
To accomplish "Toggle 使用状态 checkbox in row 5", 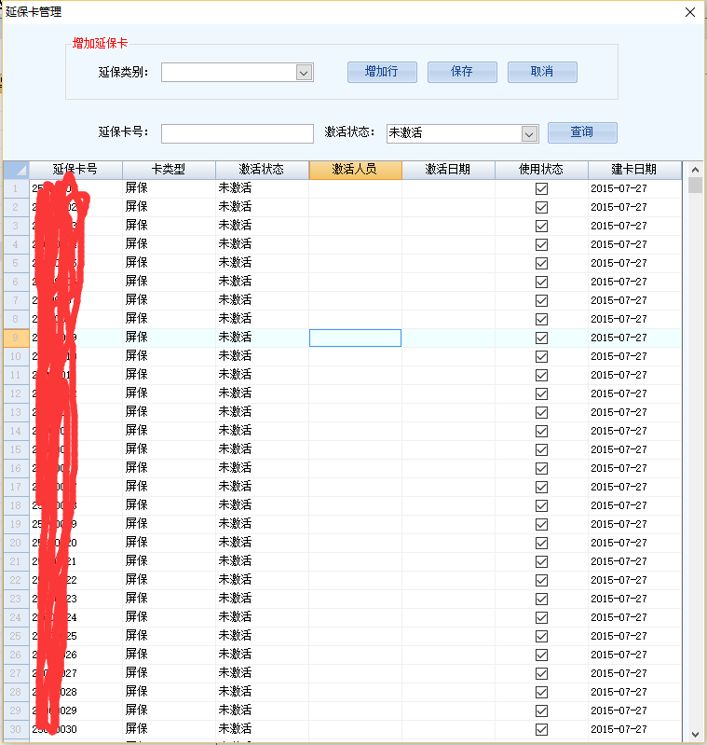I will [541, 263].
